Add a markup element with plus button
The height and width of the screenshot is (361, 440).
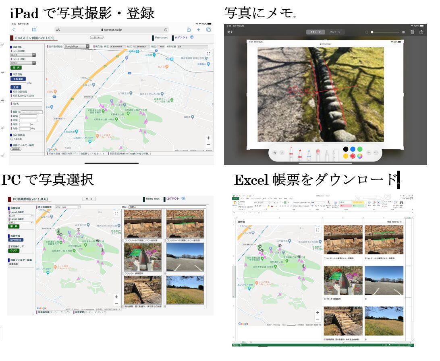click(x=369, y=153)
